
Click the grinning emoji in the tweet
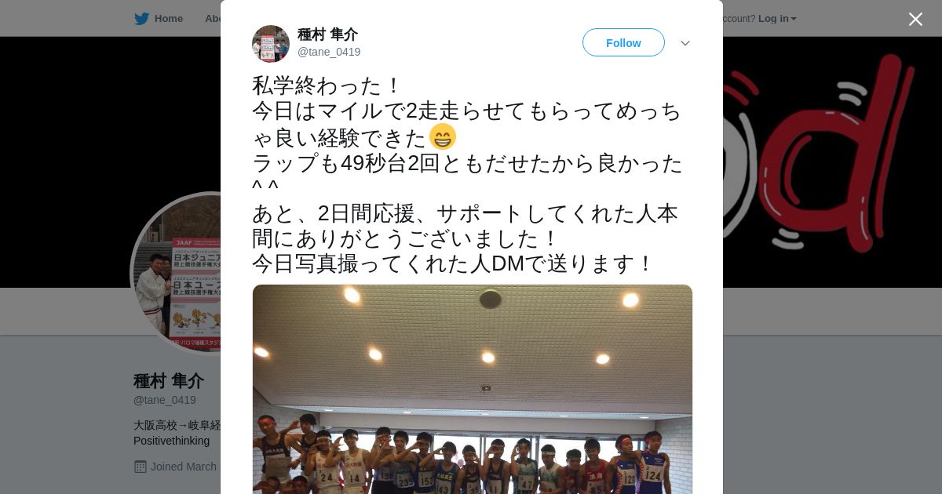point(443,137)
